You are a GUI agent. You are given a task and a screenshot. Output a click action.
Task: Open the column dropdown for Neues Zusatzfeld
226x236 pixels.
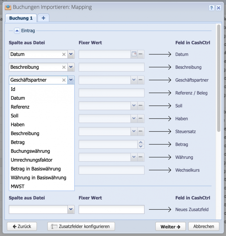[71, 209]
